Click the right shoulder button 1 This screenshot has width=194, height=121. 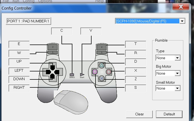coord(102,53)
